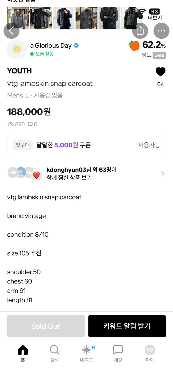The image size is (173, 376).
Task: Open the 내 피드 tab
Action: (x=86, y=353)
